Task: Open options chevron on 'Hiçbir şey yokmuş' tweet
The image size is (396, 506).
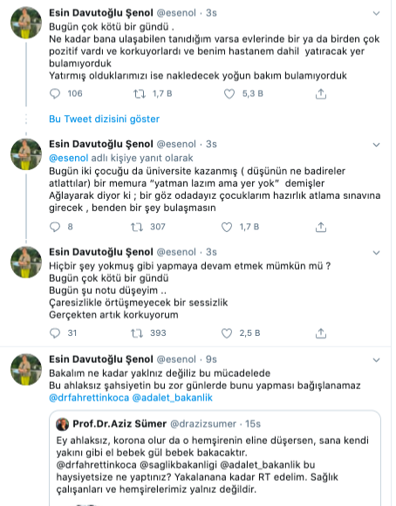Action: coord(376,252)
